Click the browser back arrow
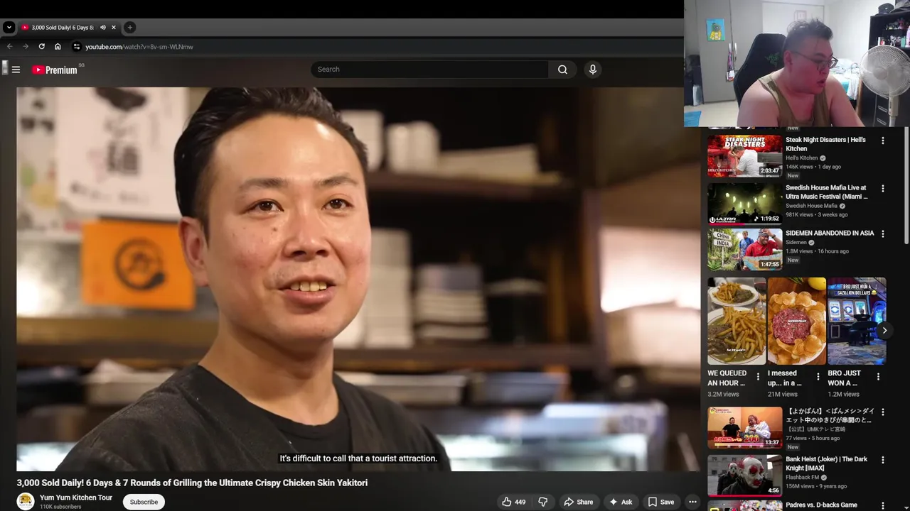 [x=10, y=47]
